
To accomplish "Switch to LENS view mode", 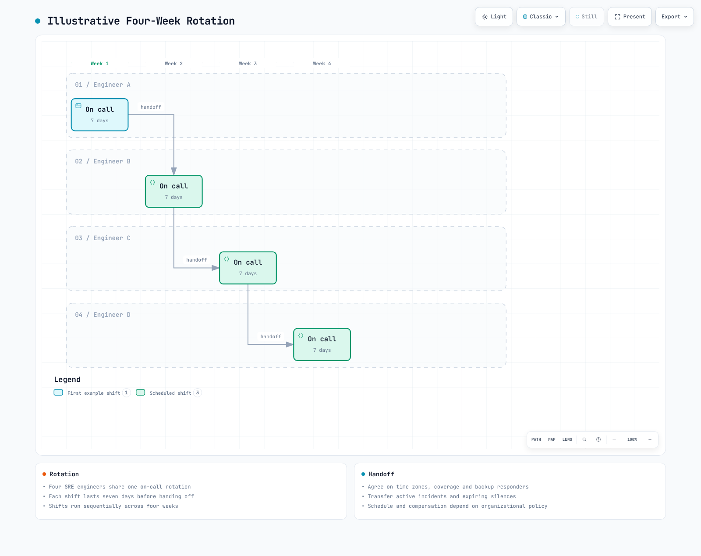I will 567,439.
